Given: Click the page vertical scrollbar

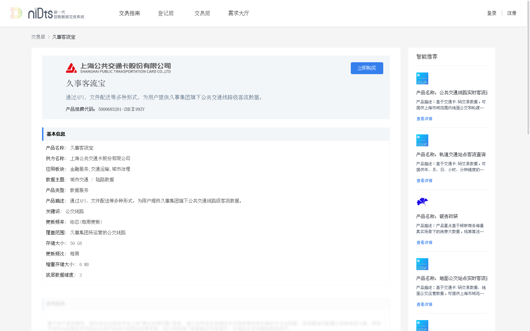Looking at the screenshot, I should pyautogui.click(x=528, y=68).
